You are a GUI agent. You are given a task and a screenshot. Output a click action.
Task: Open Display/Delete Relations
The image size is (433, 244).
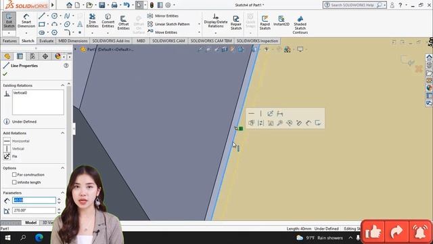click(x=216, y=21)
